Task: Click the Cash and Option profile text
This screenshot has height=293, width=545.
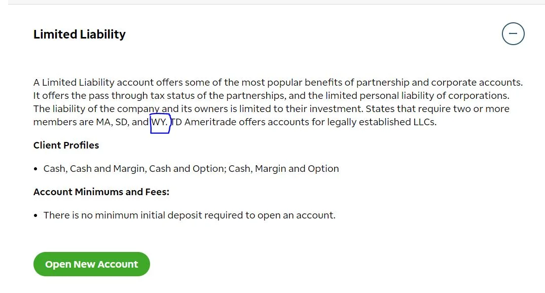Action: (188, 169)
